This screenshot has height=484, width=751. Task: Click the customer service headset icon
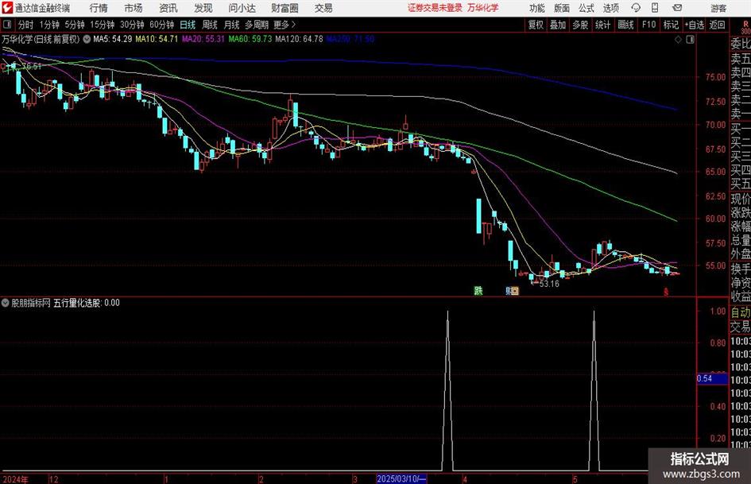coord(636,8)
